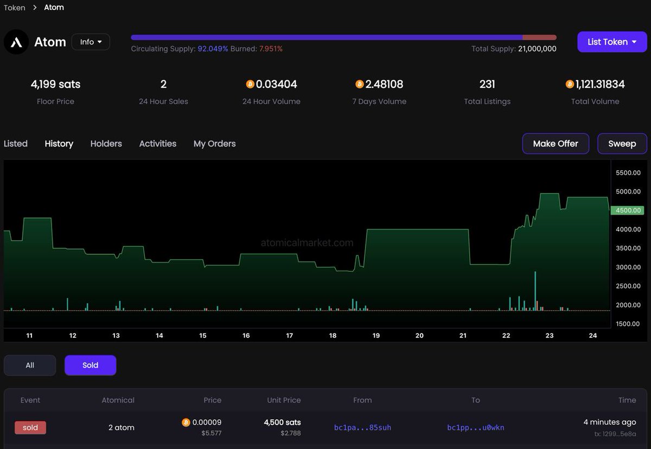The image size is (651, 449).
Task: Click the breadcrumb chevron after Token
Action: [35, 8]
